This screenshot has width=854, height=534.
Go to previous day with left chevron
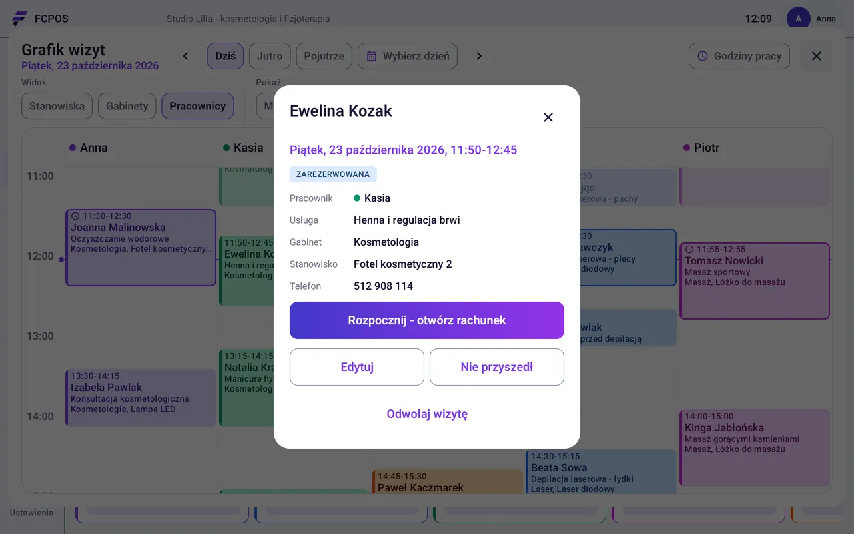click(186, 56)
